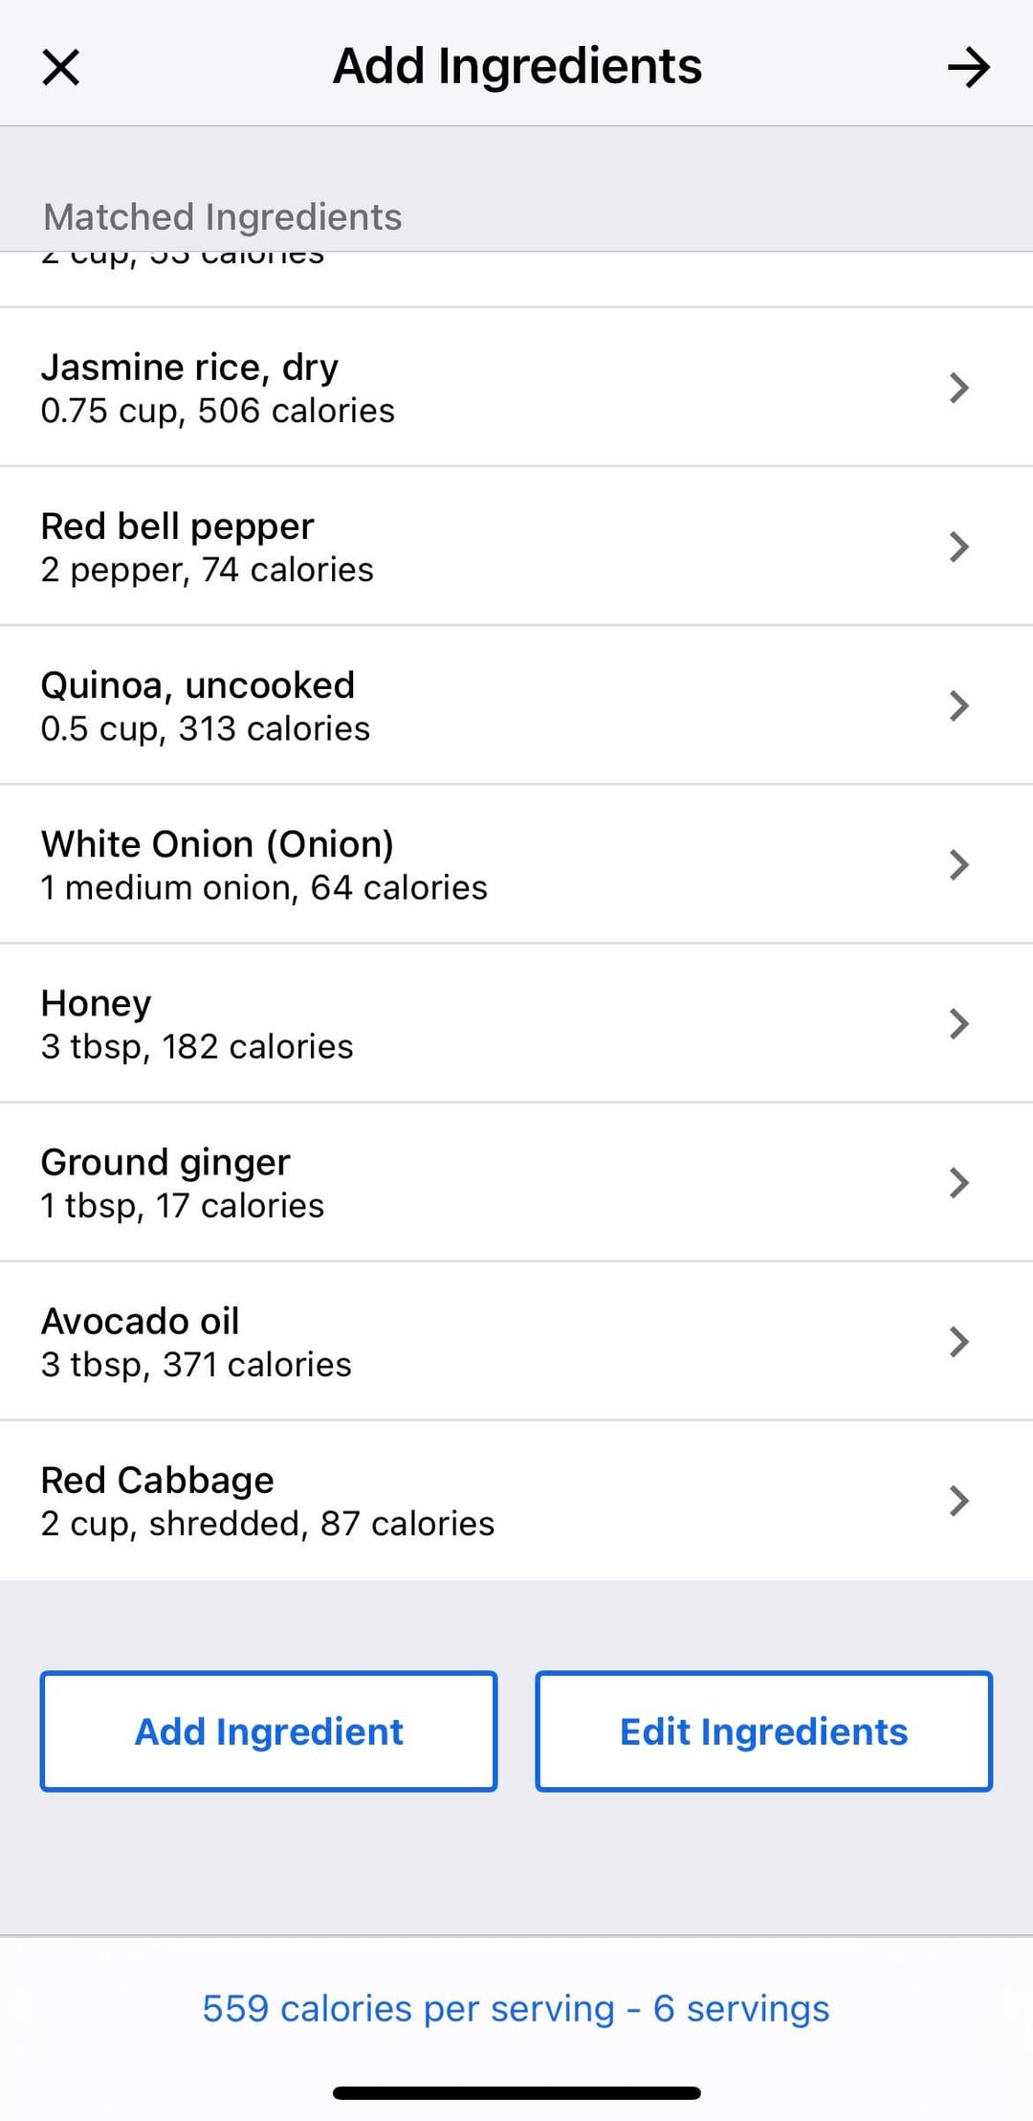Tap Avocado oil ingredient name
This screenshot has width=1033, height=2121.
click(x=140, y=1321)
